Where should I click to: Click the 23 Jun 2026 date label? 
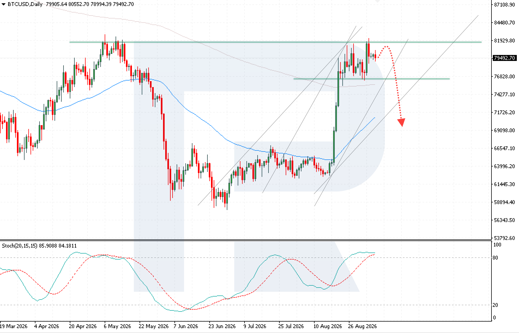(222, 326)
